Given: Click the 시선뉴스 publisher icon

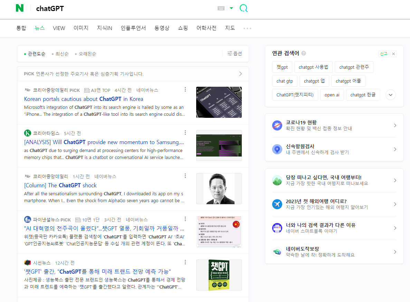Looking at the screenshot, I should pyautogui.click(x=27, y=263).
